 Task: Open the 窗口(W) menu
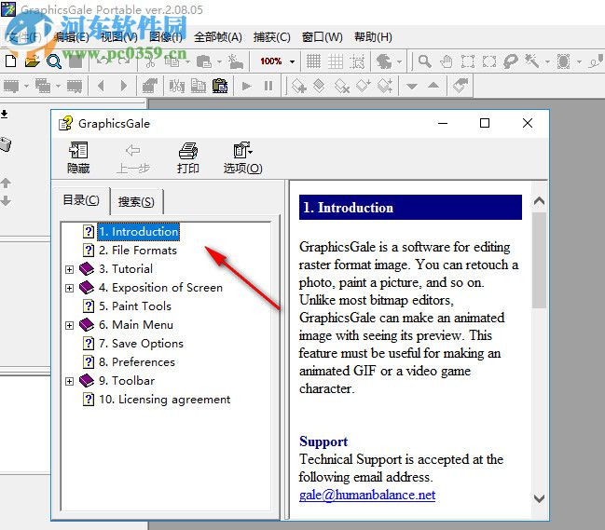(x=323, y=37)
